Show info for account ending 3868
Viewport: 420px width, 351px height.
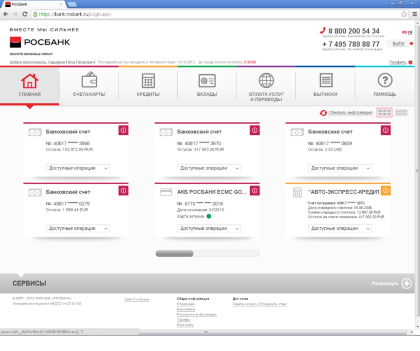[x=123, y=131]
